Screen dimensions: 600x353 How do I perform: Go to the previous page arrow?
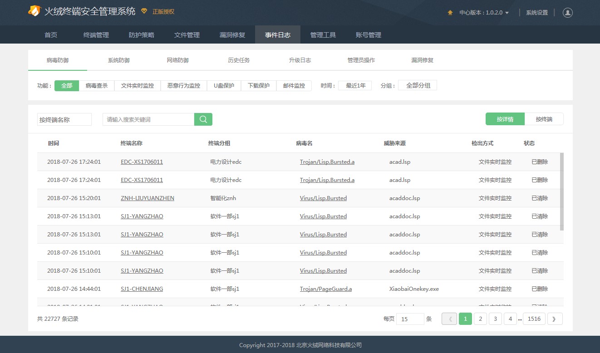pos(449,319)
